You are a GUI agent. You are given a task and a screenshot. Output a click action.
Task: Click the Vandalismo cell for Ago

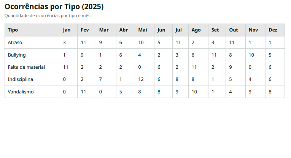point(194,92)
